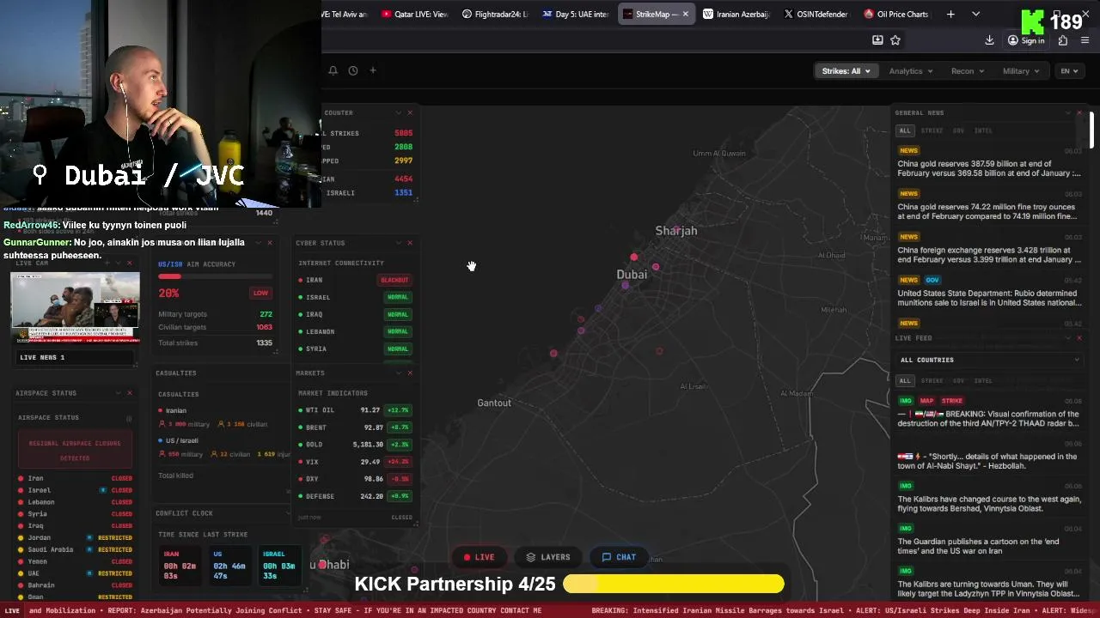This screenshot has height=618, width=1100.
Task: Open the THAAD radar breaking news item
Action: click(989, 418)
